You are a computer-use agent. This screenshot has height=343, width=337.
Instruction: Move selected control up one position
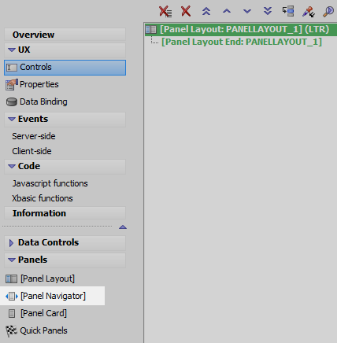pyautogui.click(x=227, y=11)
